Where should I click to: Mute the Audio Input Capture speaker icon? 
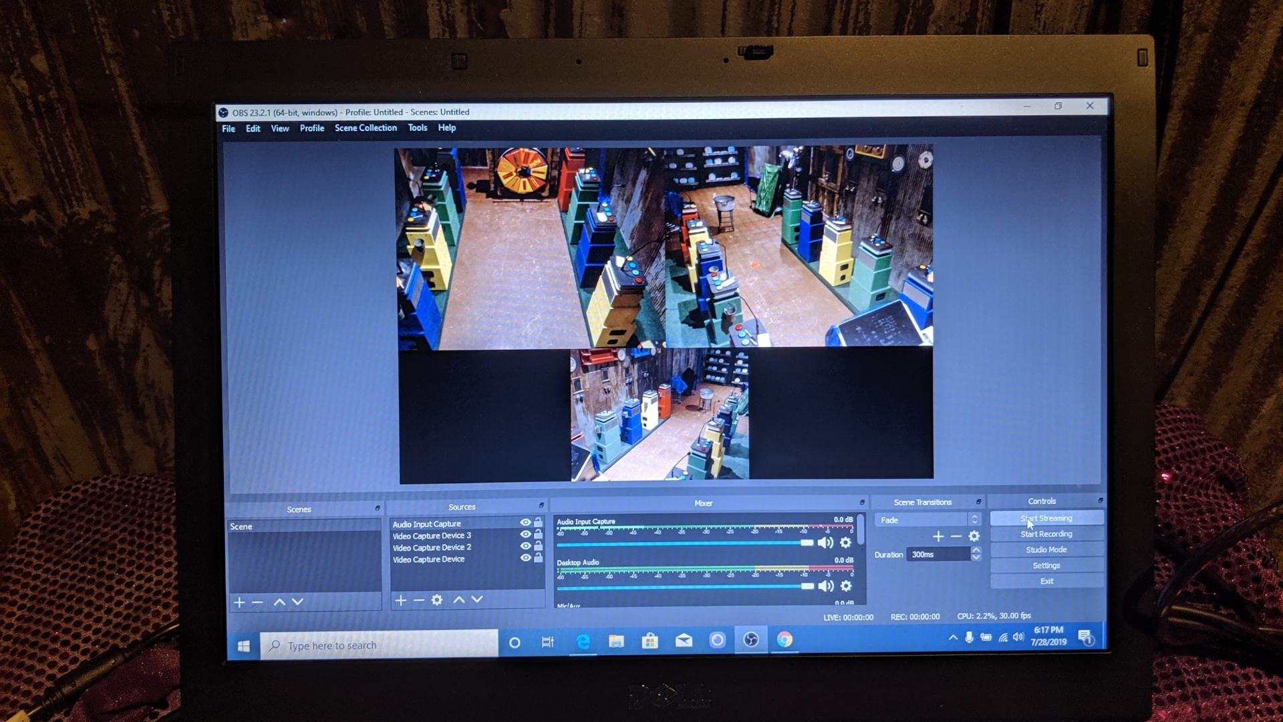coord(825,543)
